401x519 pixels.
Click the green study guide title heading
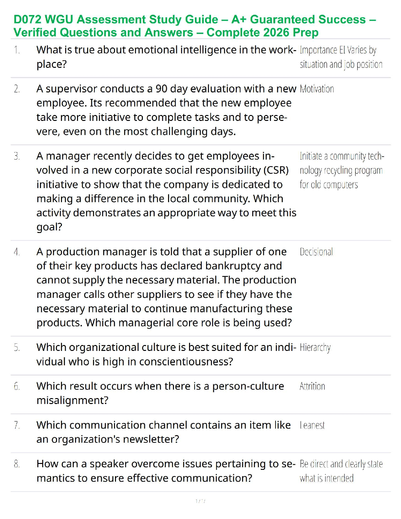coord(195,26)
